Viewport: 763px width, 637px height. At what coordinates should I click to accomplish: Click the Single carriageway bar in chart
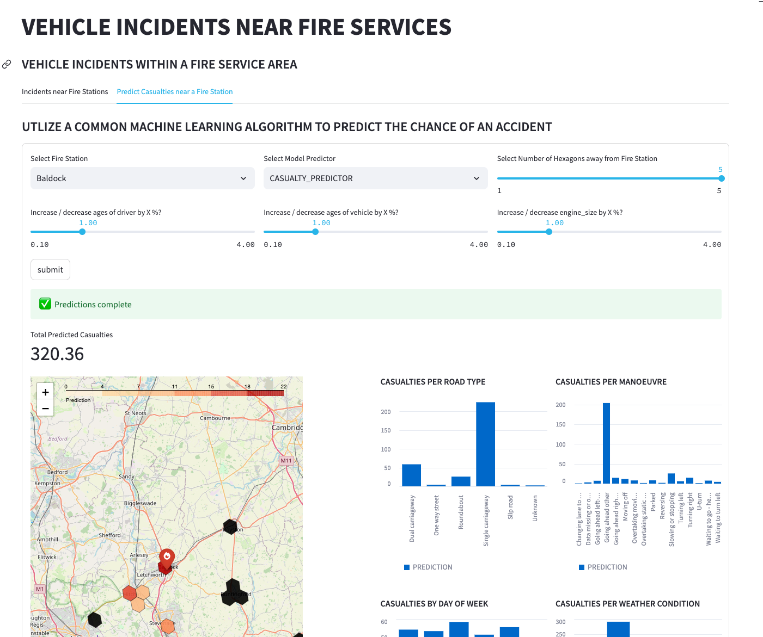click(485, 444)
